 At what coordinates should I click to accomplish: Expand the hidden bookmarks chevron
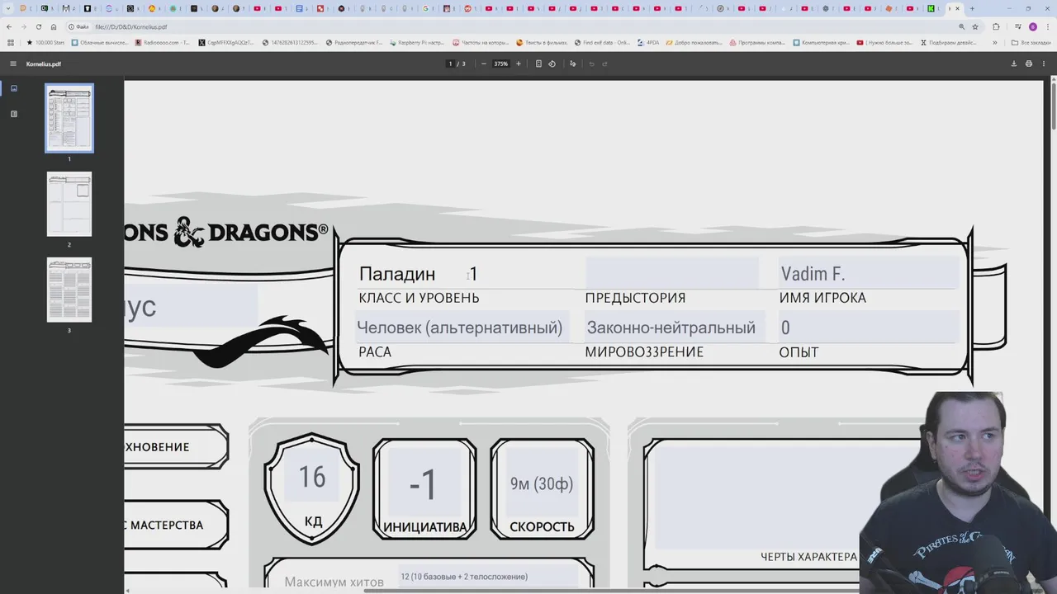995,42
